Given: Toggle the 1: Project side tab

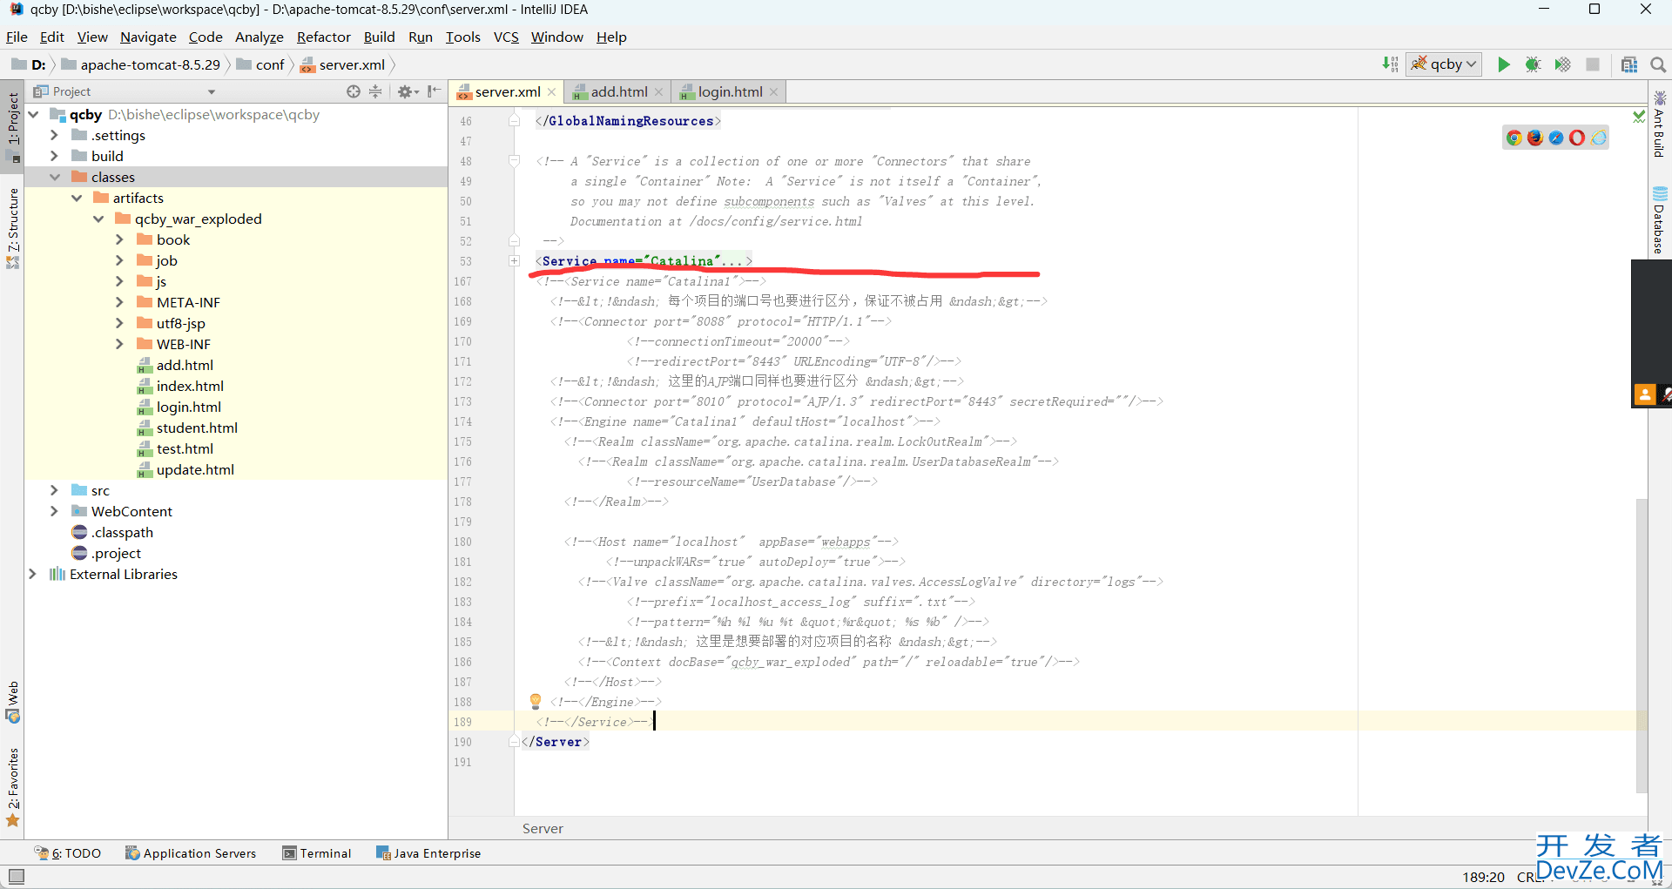Looking at the screenshot, I should click(x=12, y=127).
